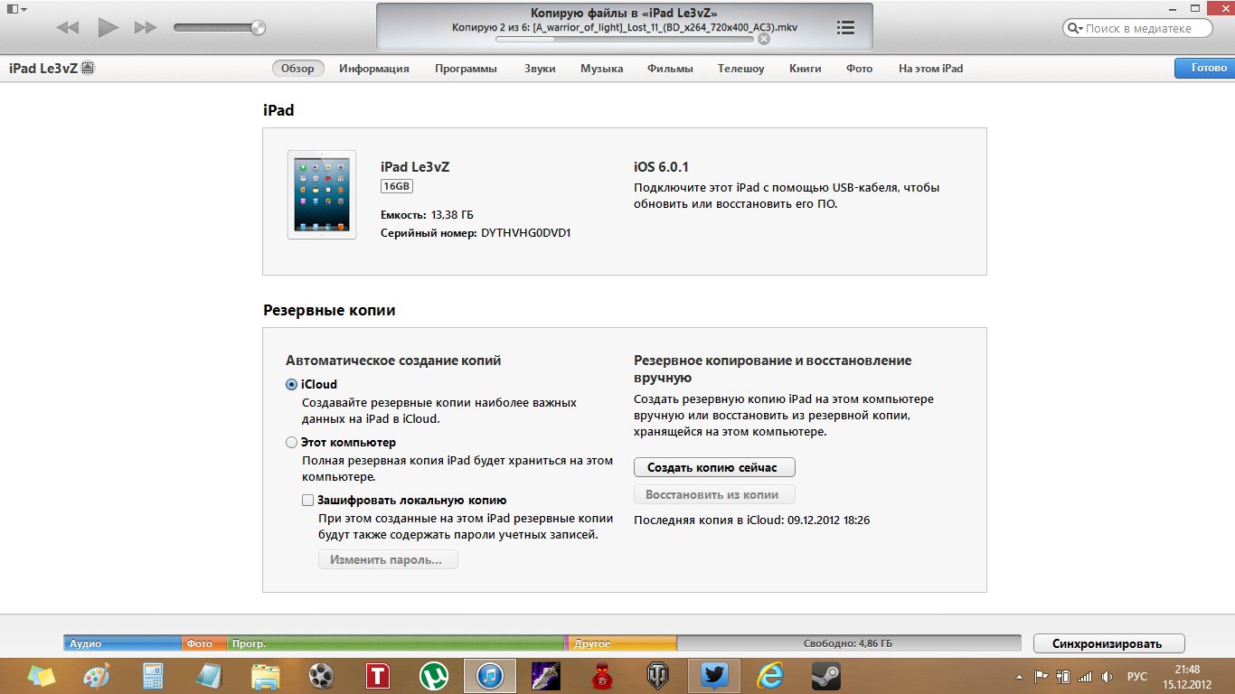Click the iTunes taskbar icon
The image size is (1235, 694).
click(489, 676)
